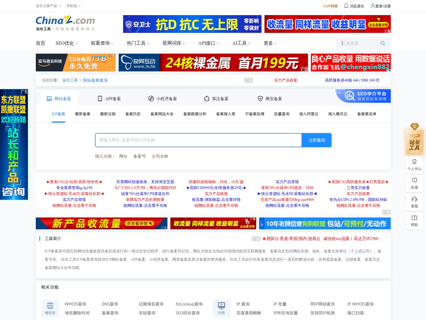The image size is (426, 320).
Task: Open the 端口扫描 link
Action: tap(356, 313)
